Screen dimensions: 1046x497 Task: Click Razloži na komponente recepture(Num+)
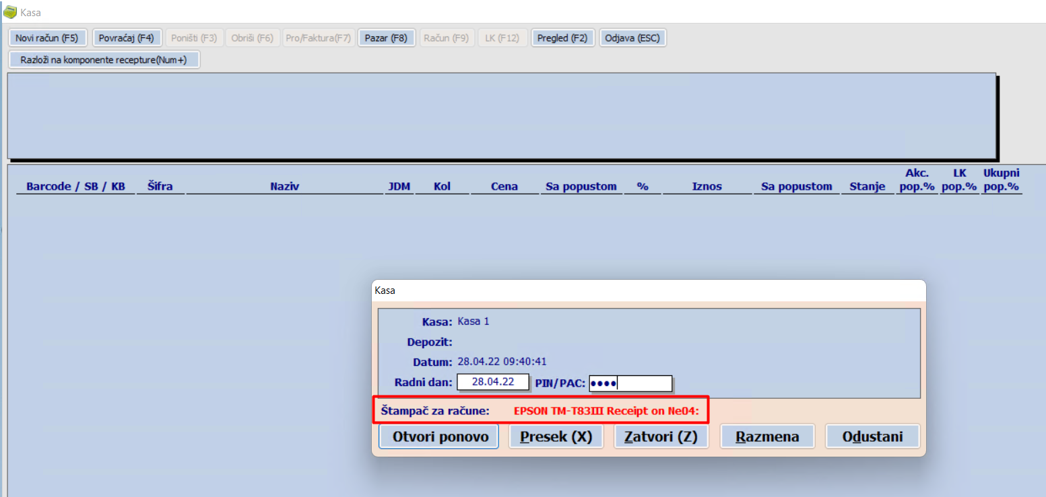[x=104, y=60]
